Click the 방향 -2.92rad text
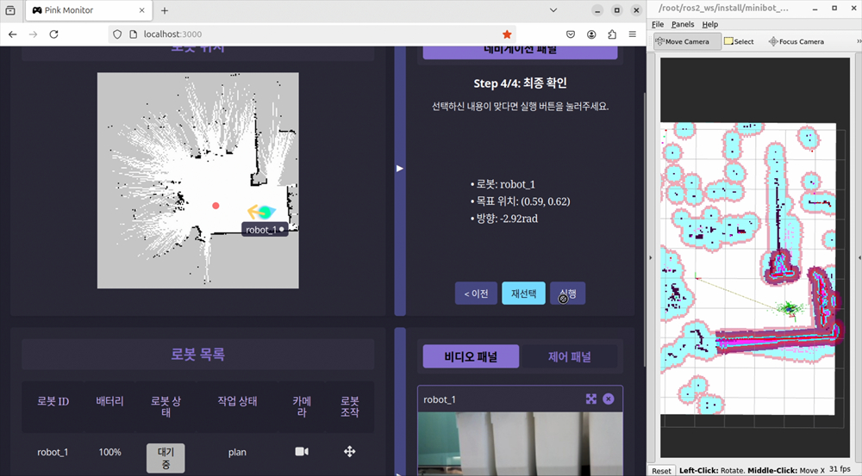Viewport: 862px width, 476px height. [504, 219]
